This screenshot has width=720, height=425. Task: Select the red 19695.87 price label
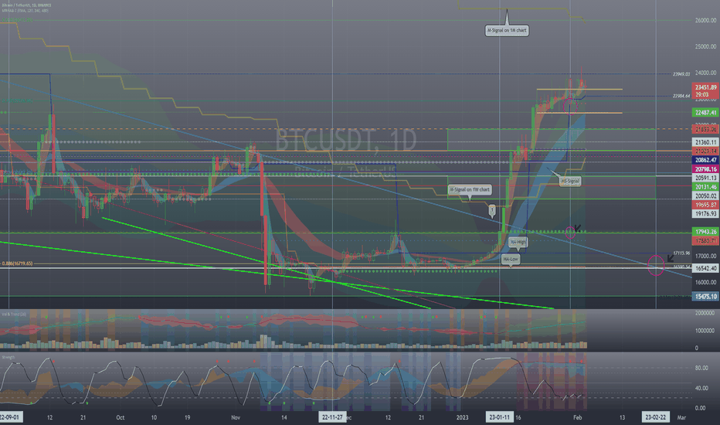pyautogui.click(x=705, y=205)
